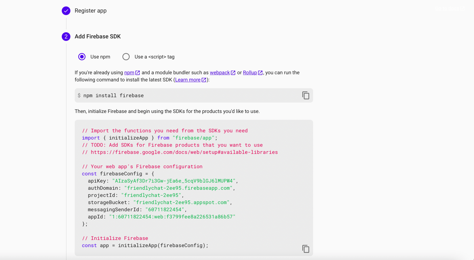Click the step 2 number badge
474x260 pixels.
66,37
